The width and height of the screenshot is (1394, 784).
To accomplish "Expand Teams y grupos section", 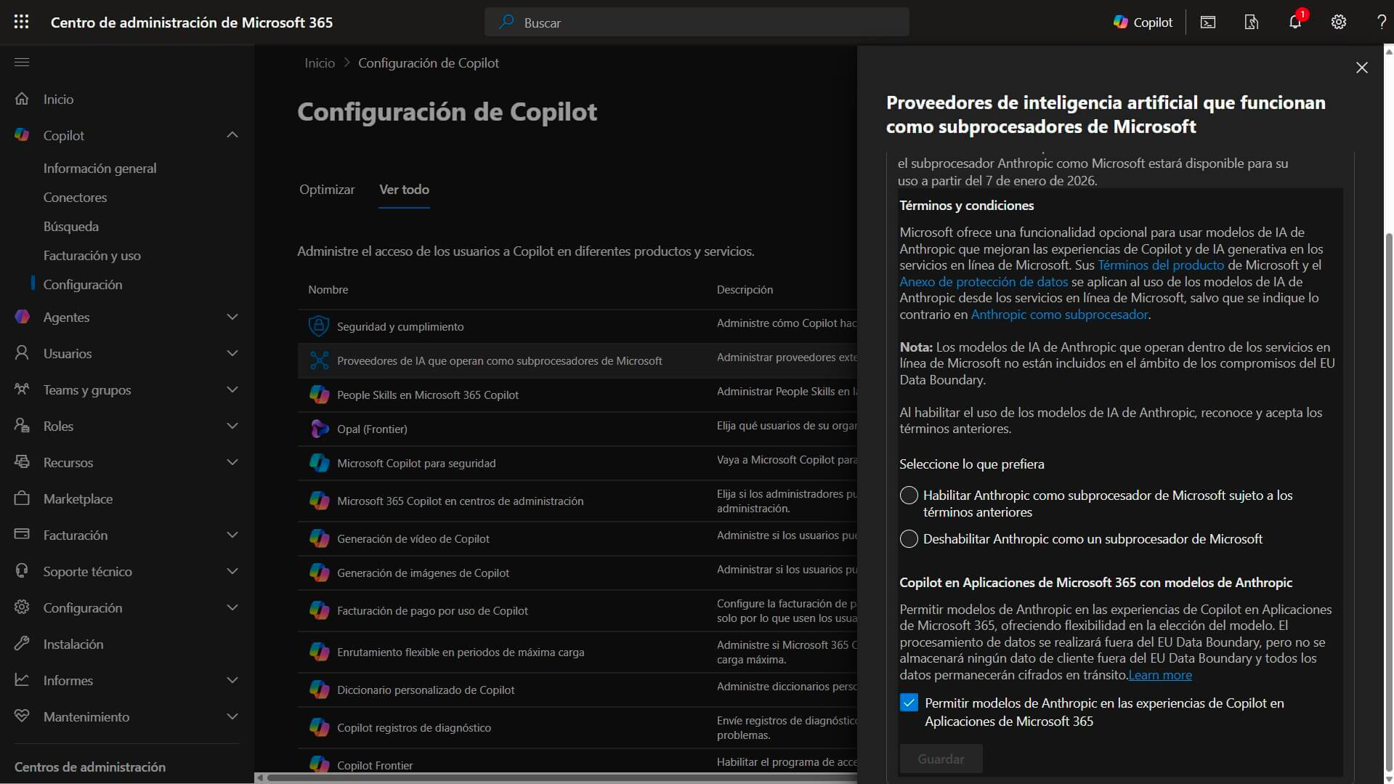I will [x=232, y=389].
